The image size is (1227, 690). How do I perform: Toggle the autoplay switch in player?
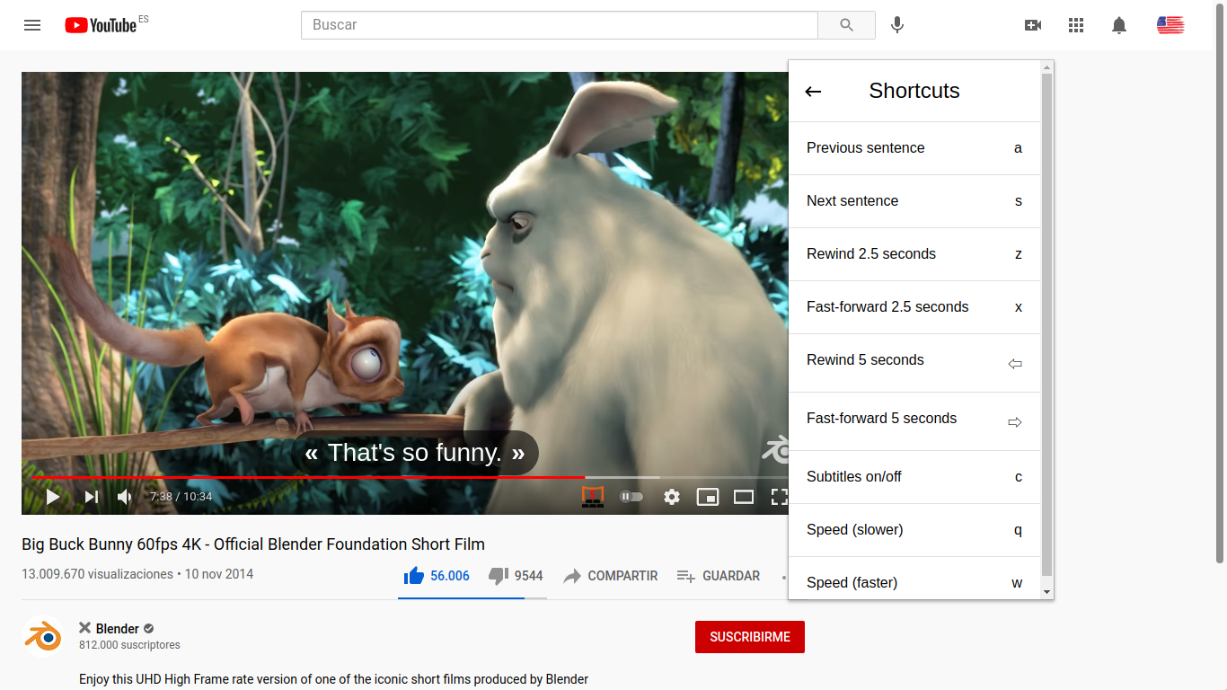pos(631,497)
